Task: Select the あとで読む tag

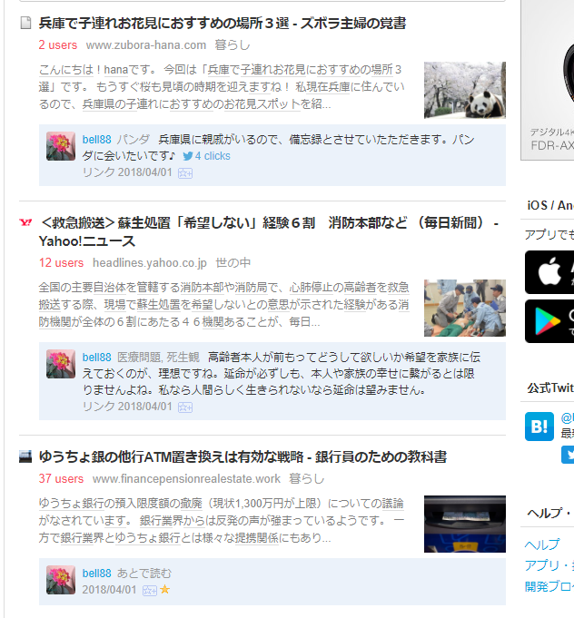Action: tap(144, 574)
